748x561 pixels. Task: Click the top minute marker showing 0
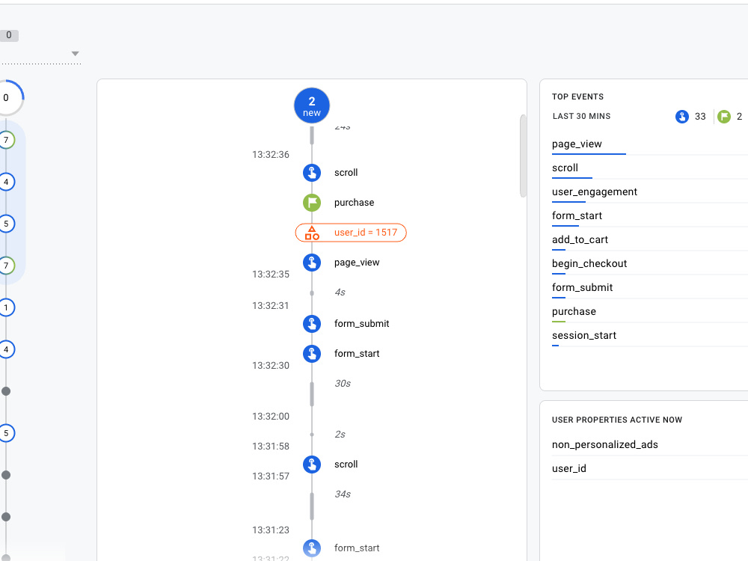point(7,98)
